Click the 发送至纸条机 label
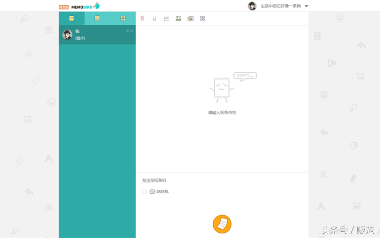Viewport: 380px width, 238px height. point(154,180)
